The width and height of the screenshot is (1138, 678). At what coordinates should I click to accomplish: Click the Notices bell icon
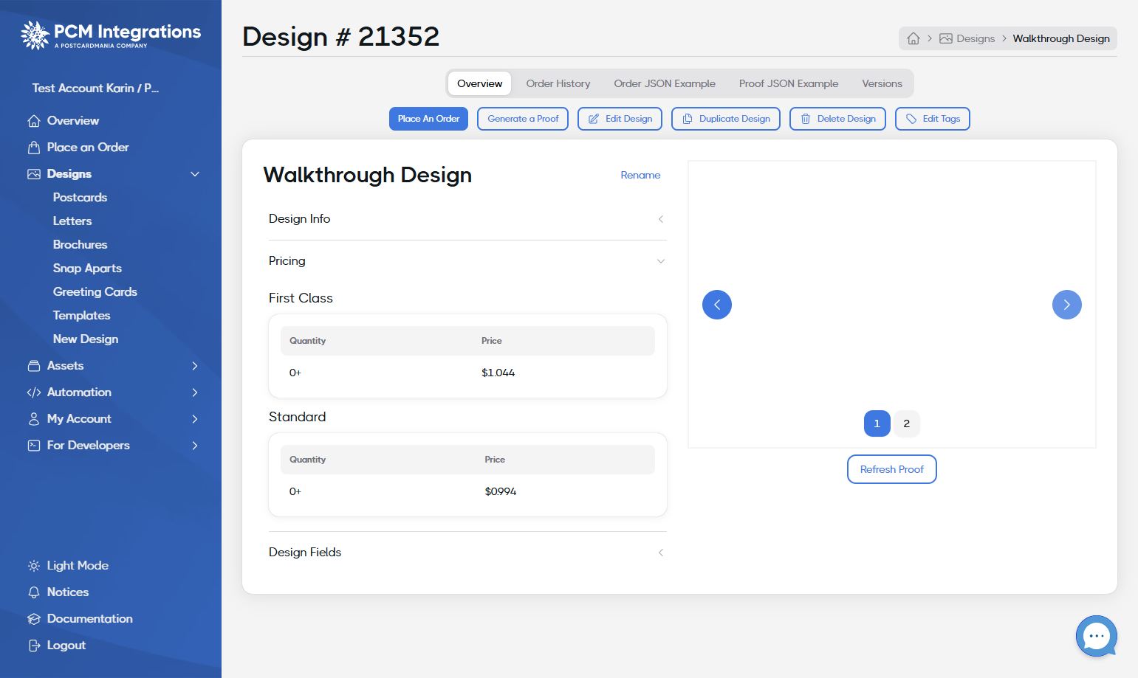point(34,592)
